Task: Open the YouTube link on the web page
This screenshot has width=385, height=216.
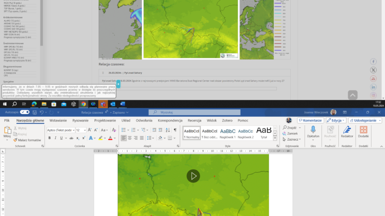Action: 373,79
